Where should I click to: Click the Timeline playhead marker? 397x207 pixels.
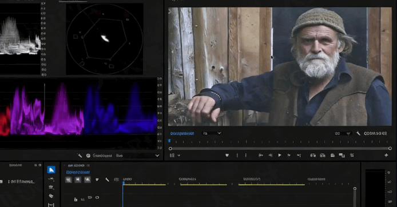[x=124, y=183]
